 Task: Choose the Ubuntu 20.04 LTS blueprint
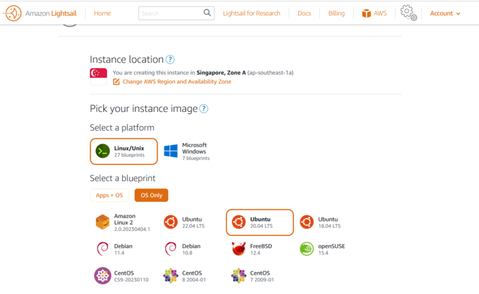point(259,222)
